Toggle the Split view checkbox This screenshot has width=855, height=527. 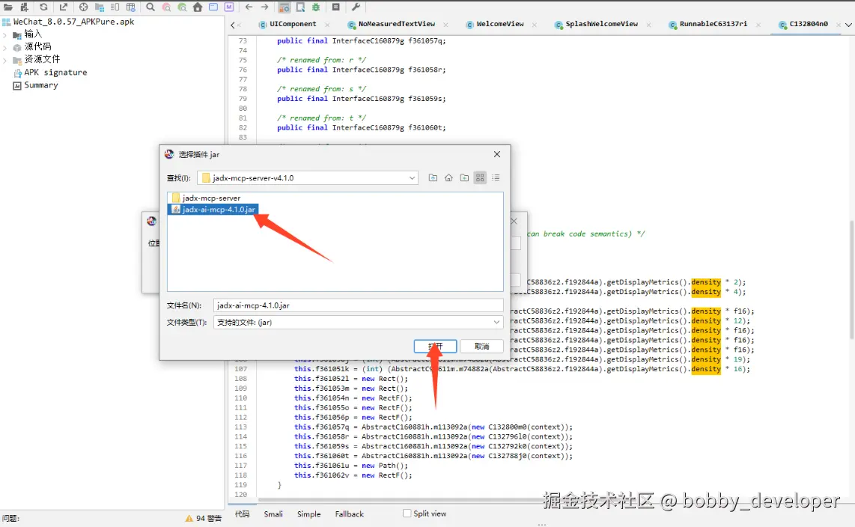point(407,514)
